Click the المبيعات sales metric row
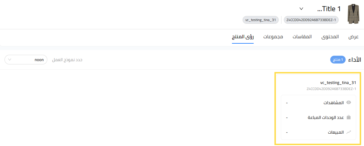Image resolution: width=364 pixels, height=146 pixels. 318,132
